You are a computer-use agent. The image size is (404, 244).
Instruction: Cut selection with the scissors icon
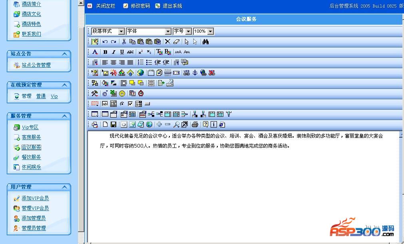tap(124, 41)
